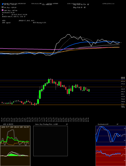
Task: Click 'ADX: 9.7 +DY: 20.51 -DY: 16.89' header
Action: pos(15,127)
